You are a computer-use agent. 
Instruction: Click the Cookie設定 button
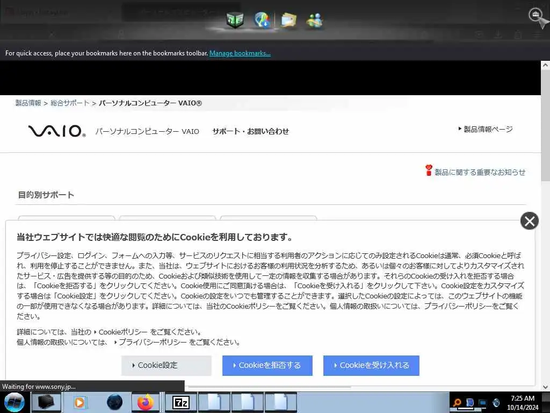pos(167,365)
